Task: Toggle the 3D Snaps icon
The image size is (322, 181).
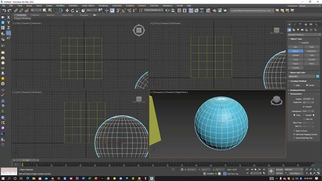Action: (x=118, y=10)
